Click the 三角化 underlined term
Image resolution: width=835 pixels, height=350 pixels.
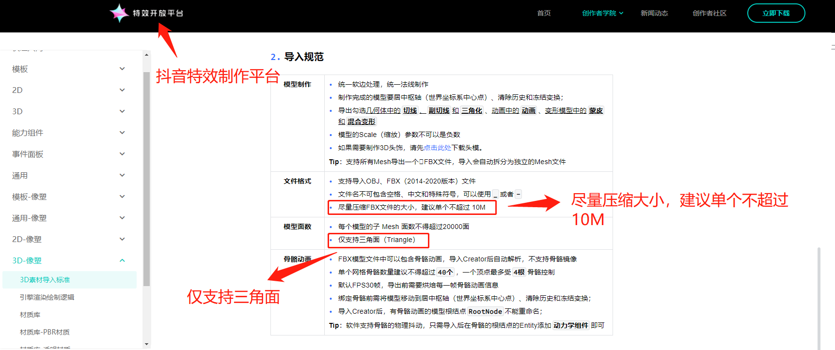pos(472,110)
